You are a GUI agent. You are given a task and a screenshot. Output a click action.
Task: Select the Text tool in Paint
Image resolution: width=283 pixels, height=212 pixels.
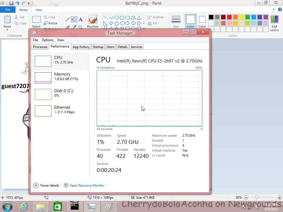point(80,19)
